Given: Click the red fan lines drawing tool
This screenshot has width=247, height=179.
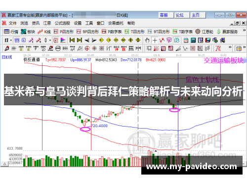Looking at the screenshot, I should pos(156,48).
